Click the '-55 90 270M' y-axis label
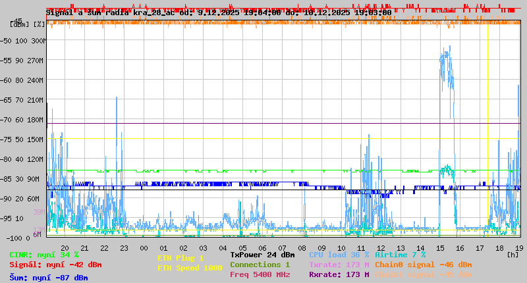 click(22, 61)
